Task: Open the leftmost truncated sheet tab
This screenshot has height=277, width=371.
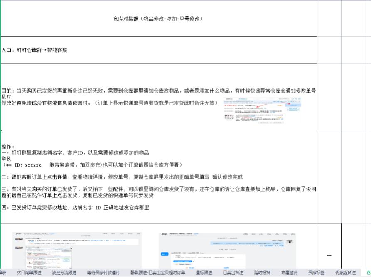Action: (x=3, y=273)
